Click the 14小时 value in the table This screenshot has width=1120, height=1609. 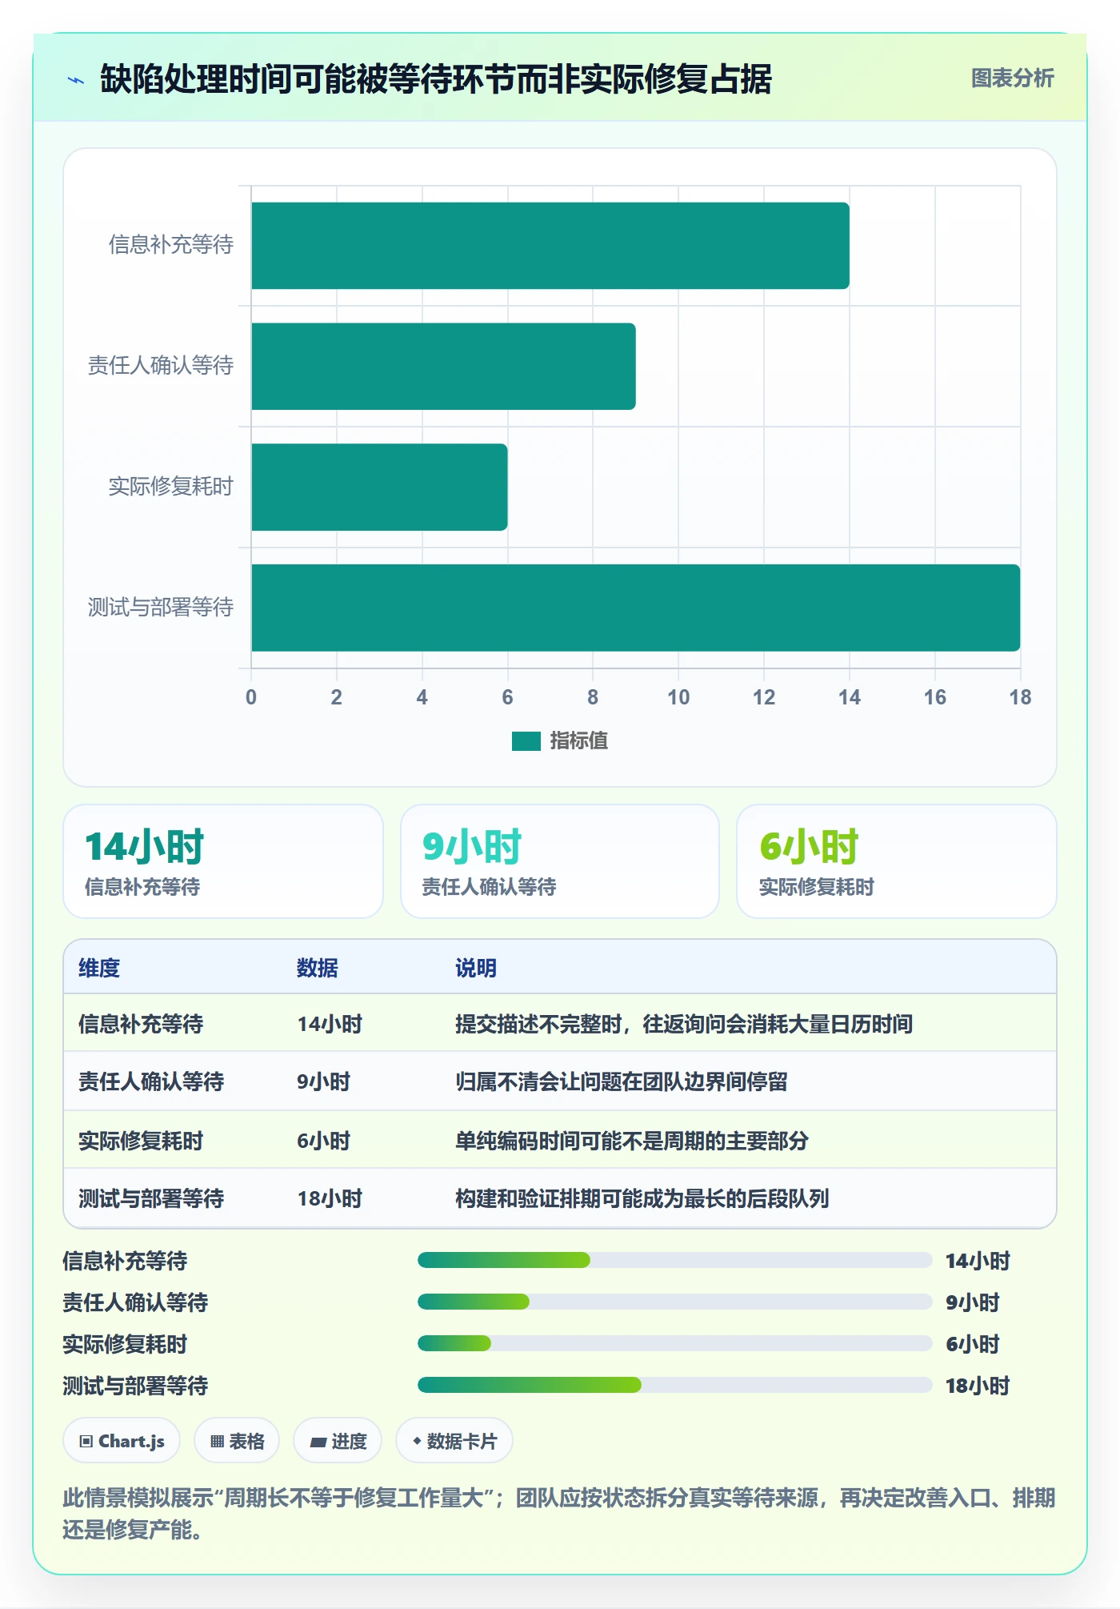pyautogui.click(x=330, y=1024)
